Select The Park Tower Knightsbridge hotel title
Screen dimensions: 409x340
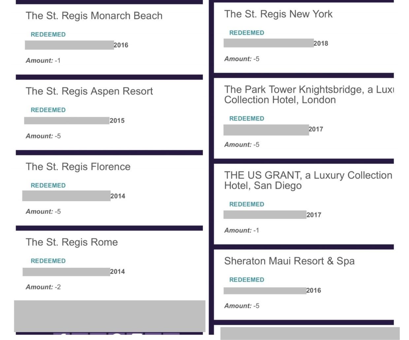point(309,95)
